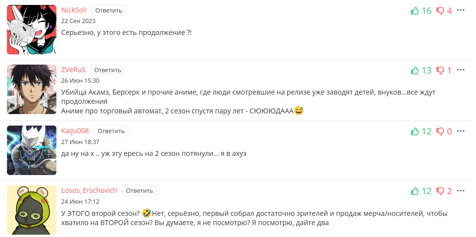Like Losos_Erschovich's comment
This screenshot has height=237, width=476.
tap(415, 191)
